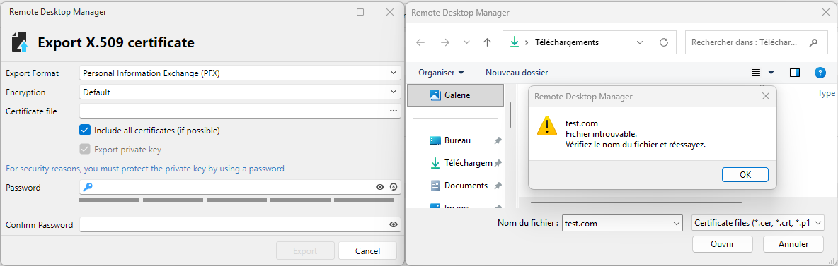Open the Certificate files type filter
The height and width of the screenshot is (266, 838).
(757, 224)
